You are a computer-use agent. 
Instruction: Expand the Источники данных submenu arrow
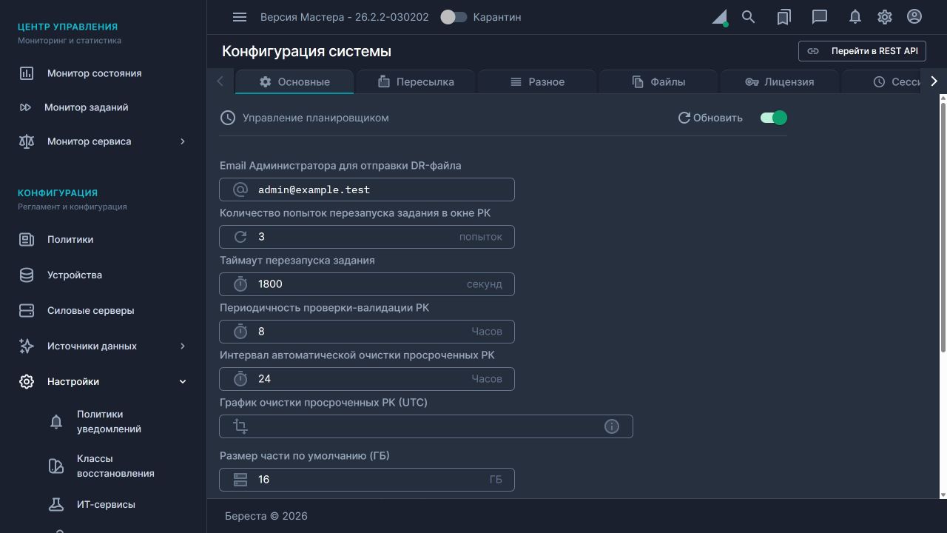[183, 346]
